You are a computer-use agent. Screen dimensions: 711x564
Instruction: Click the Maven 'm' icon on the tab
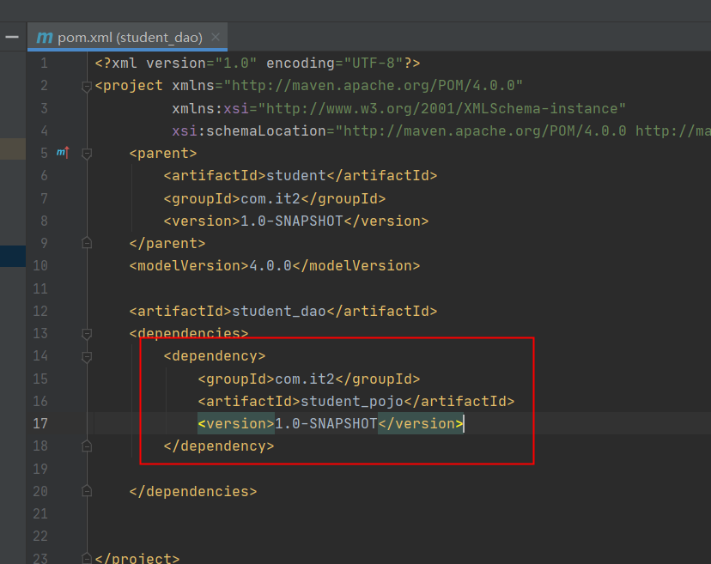pyautogui.click(x=45, y=37)
